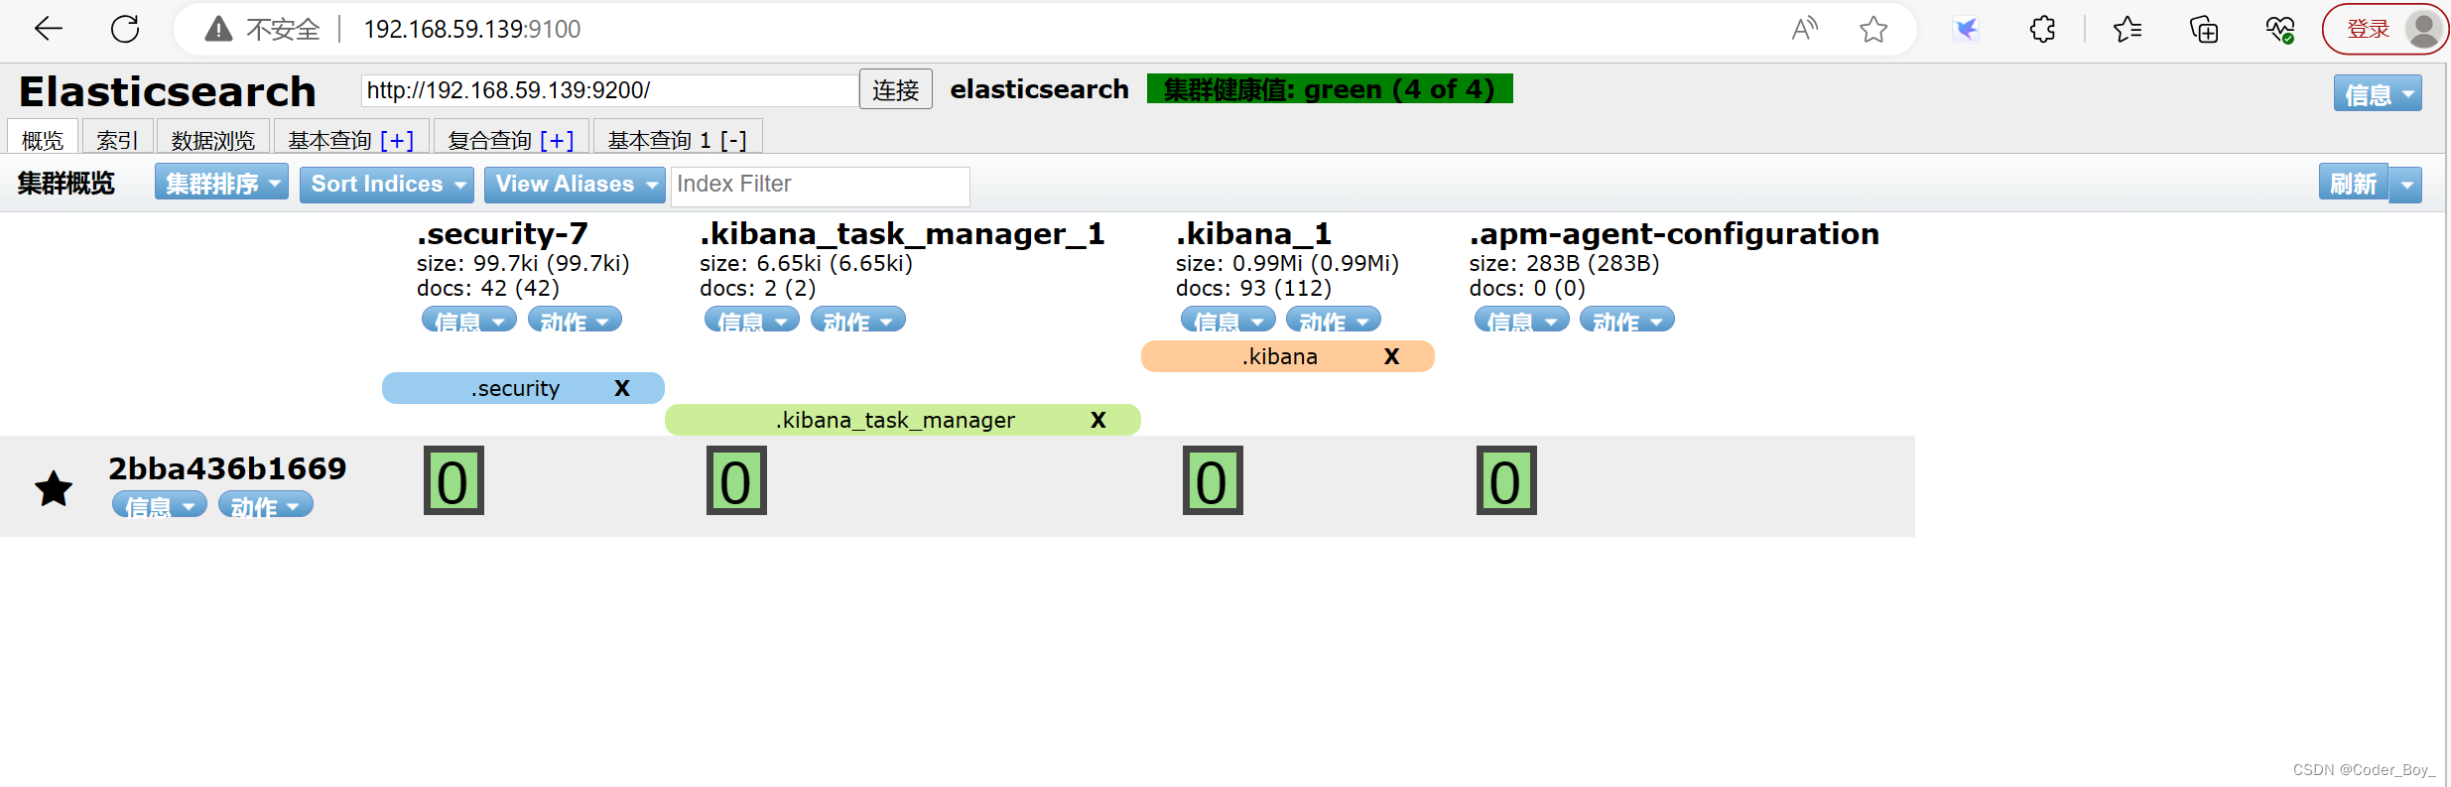Click the browser address bar URL
Screen dimensions: 2451x787
[471, 30]
